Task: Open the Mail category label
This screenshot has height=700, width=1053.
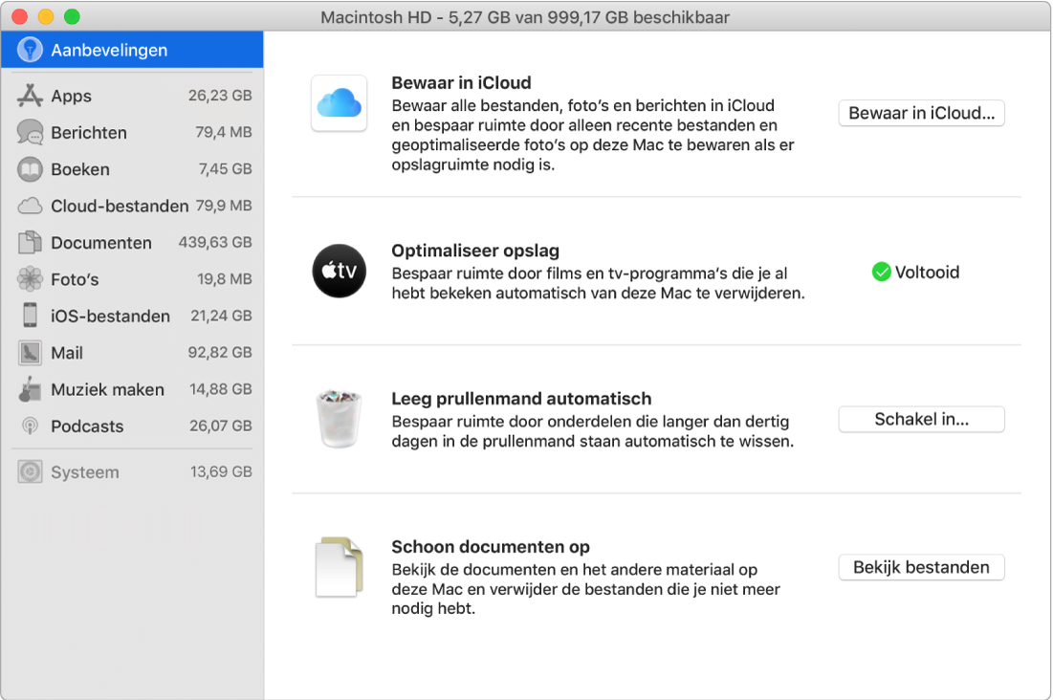Action: (67, 353)
